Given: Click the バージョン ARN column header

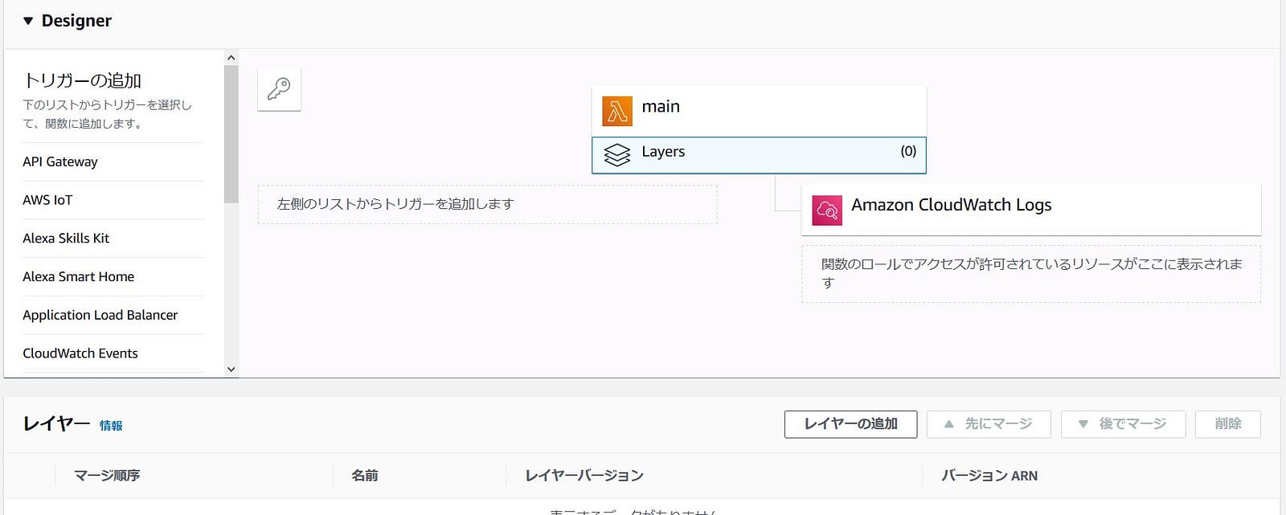Looking at the screenshot, I should point(989,476).
